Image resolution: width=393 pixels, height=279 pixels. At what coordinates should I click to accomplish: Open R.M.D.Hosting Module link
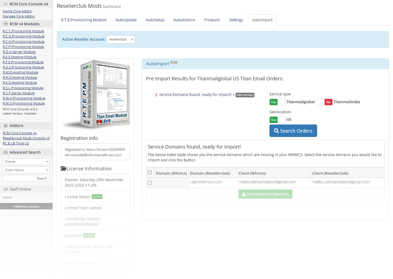tap(20, 72)
